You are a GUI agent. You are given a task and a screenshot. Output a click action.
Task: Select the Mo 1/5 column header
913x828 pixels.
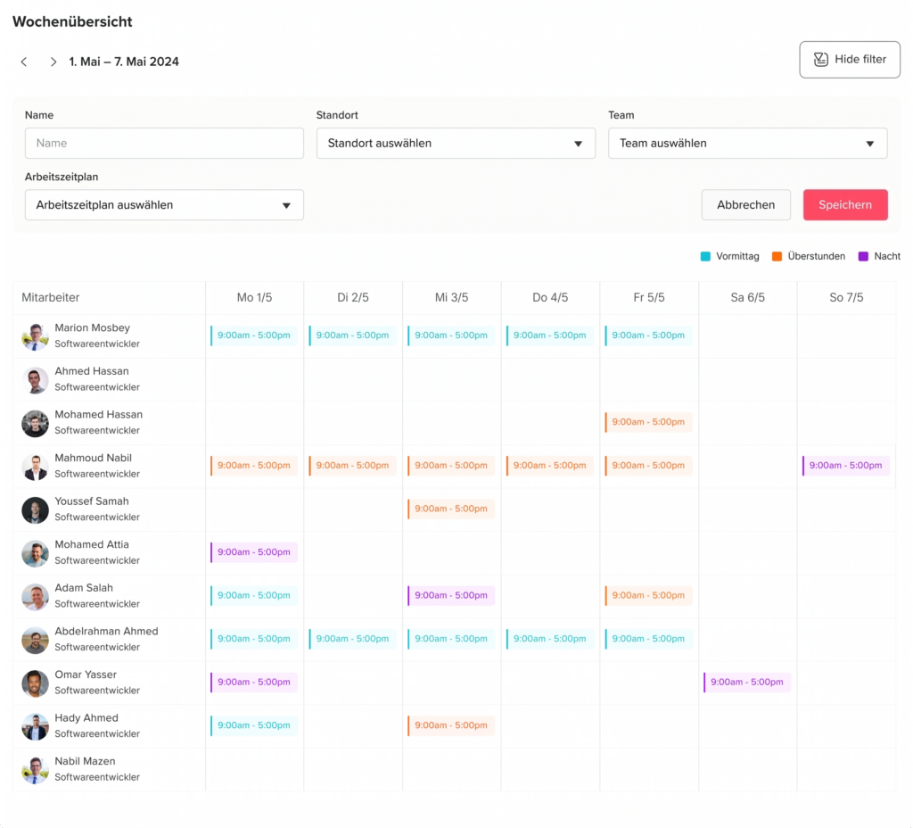tap(254, 298)
